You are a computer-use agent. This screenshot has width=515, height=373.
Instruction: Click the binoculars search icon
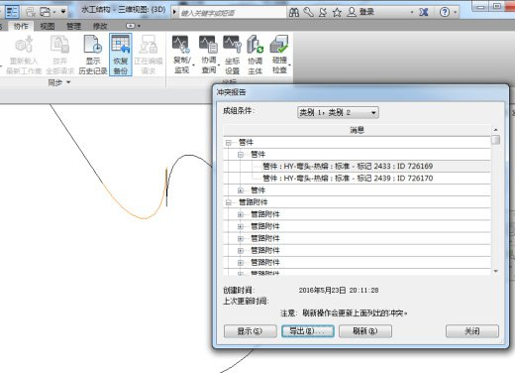tap(294, 12)
